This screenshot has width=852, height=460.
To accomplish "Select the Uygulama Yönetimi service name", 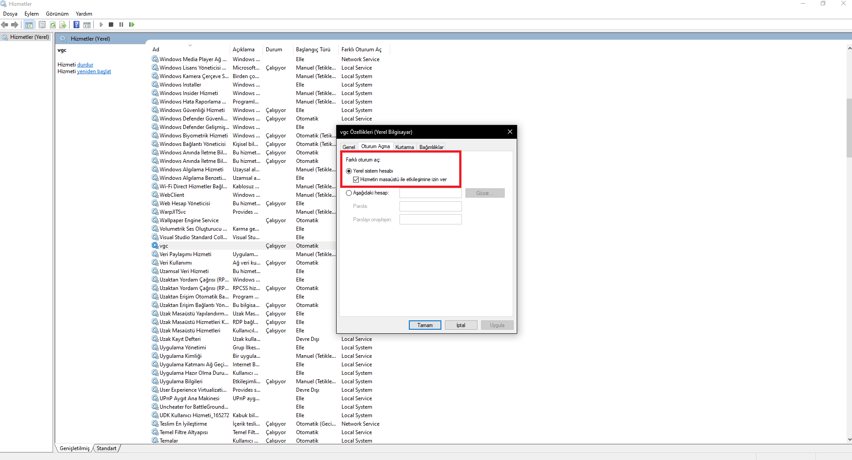I will (x=183, y=348).
